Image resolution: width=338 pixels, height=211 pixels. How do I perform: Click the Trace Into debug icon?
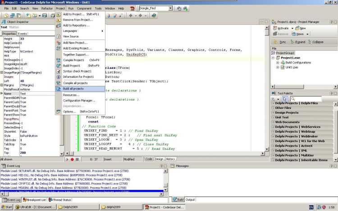[109, 15]
